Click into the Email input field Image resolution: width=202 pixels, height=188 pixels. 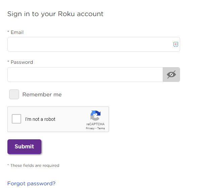click(x=94, y=44)
